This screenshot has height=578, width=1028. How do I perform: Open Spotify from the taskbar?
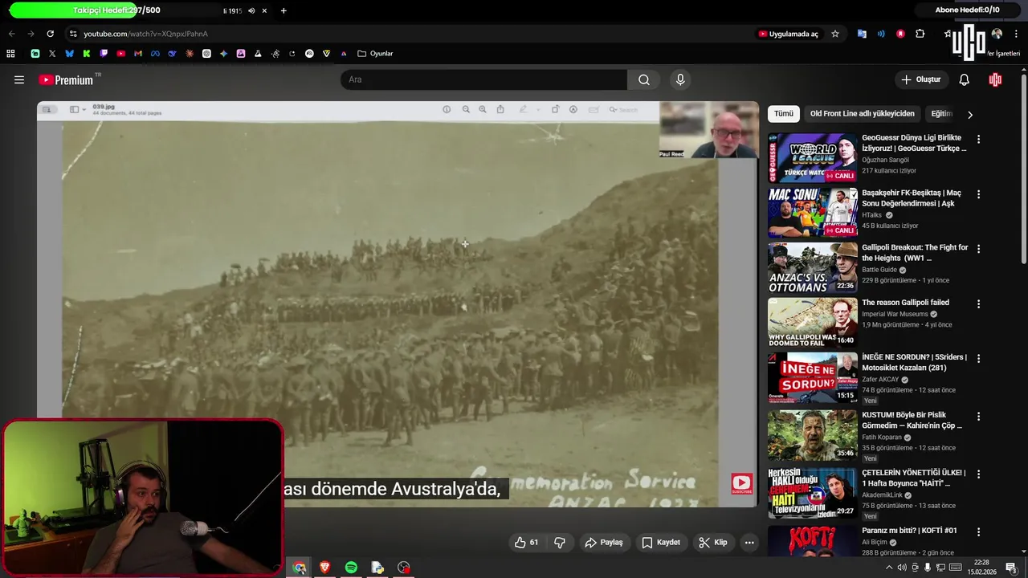click(x=351, y=568)
